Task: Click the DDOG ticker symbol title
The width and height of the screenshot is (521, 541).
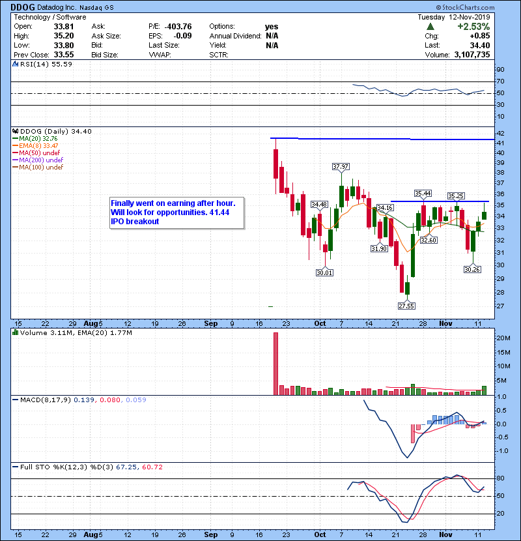Action: click(23, 7)
